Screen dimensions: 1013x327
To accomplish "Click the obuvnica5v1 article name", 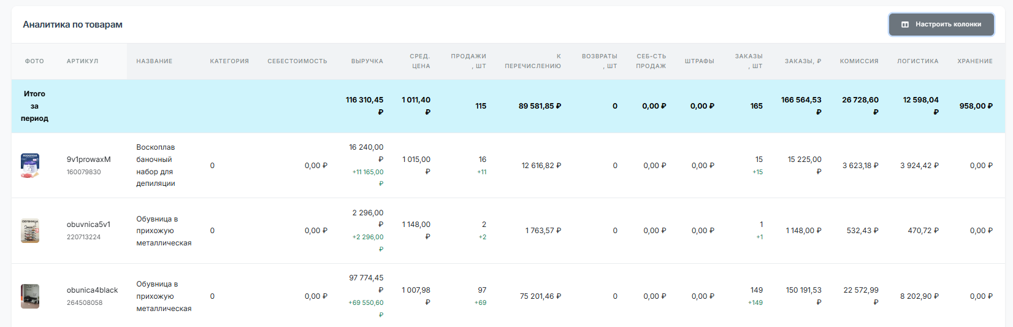I will point(88,225).
